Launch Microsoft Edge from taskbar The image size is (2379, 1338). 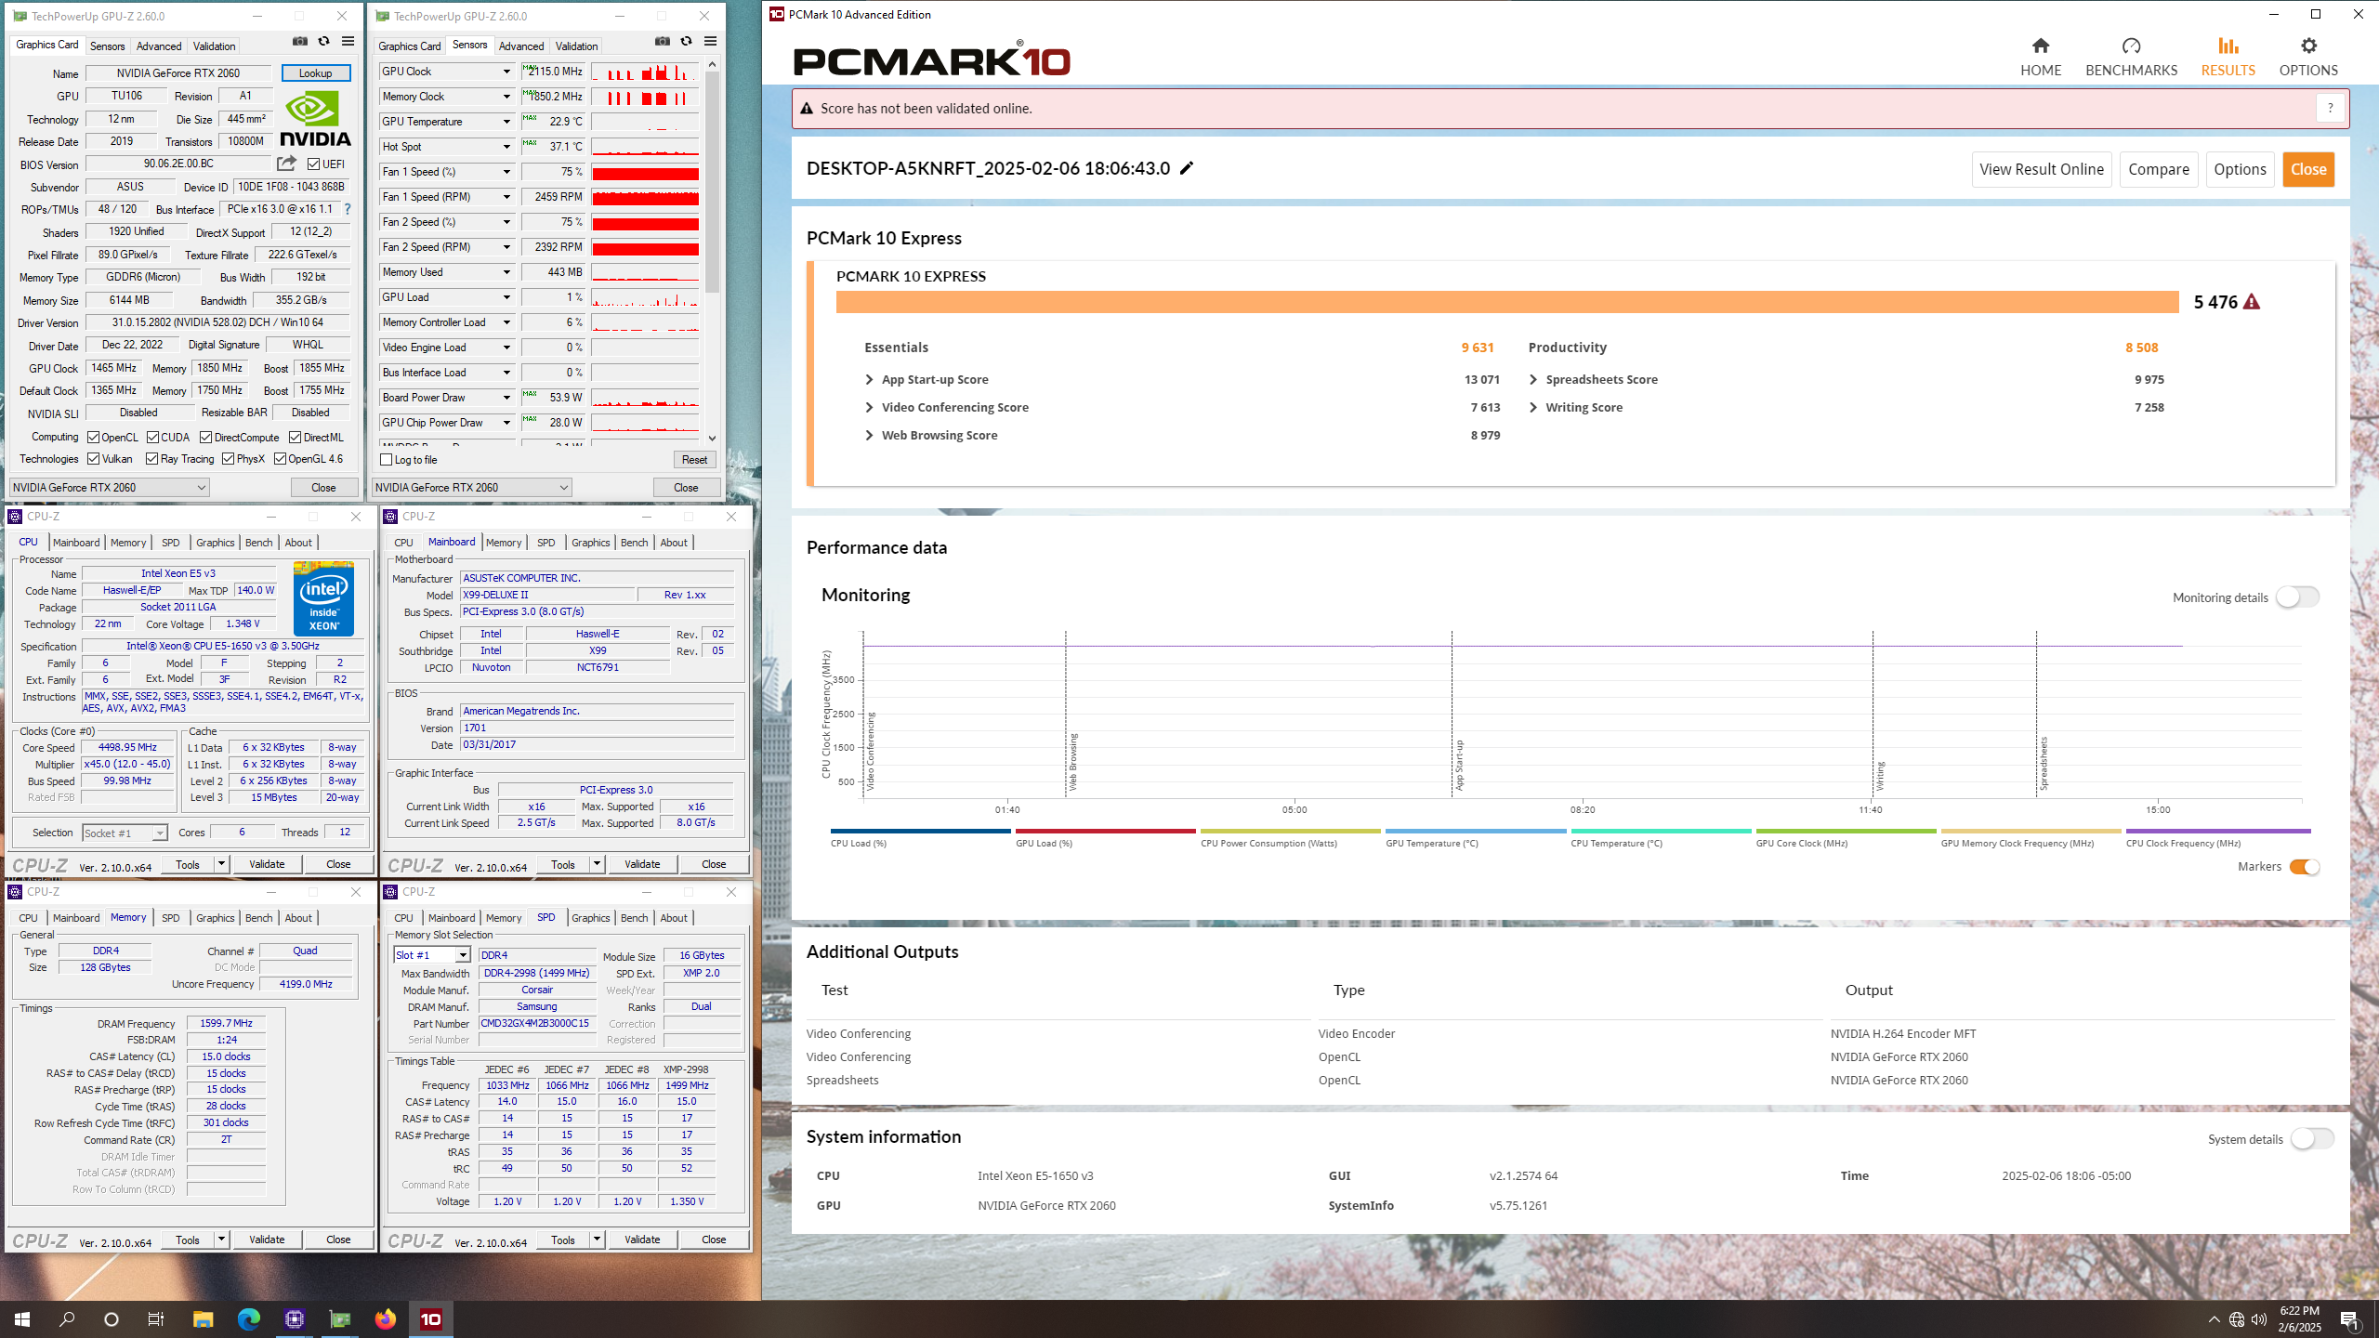click(248, 1319)
